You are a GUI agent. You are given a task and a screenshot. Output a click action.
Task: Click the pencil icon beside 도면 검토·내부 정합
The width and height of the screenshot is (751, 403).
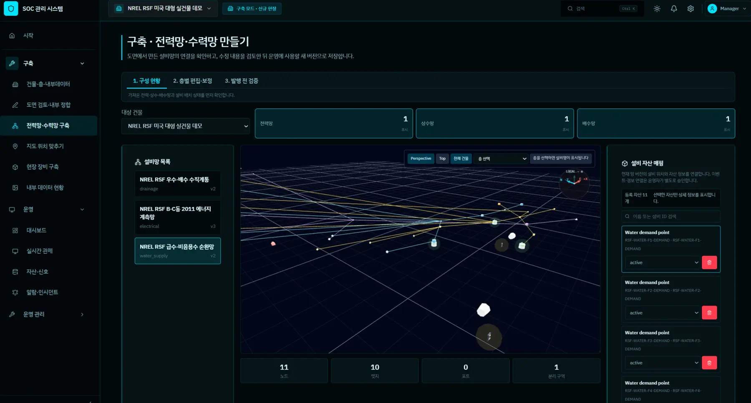[15, 105]
